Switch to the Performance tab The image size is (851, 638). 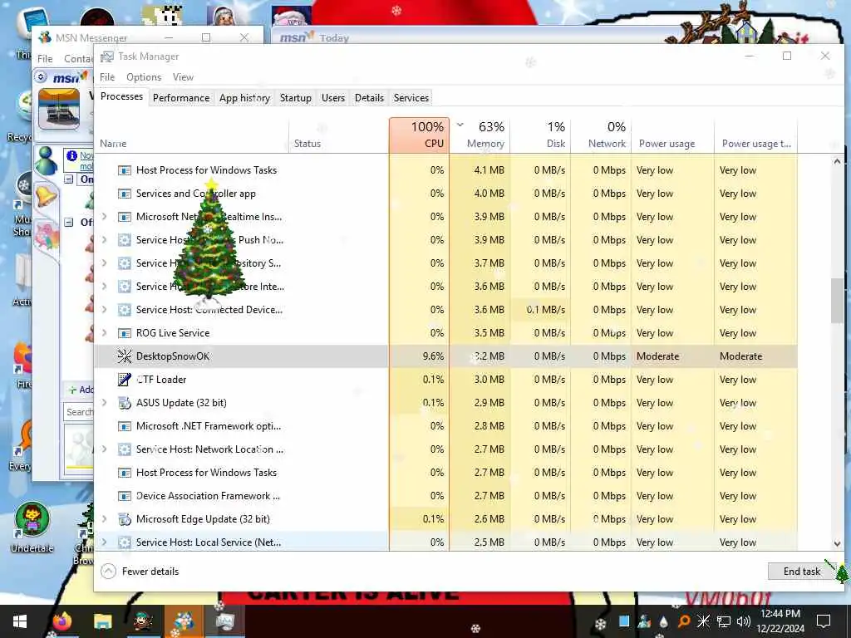[x=180, y=98]
